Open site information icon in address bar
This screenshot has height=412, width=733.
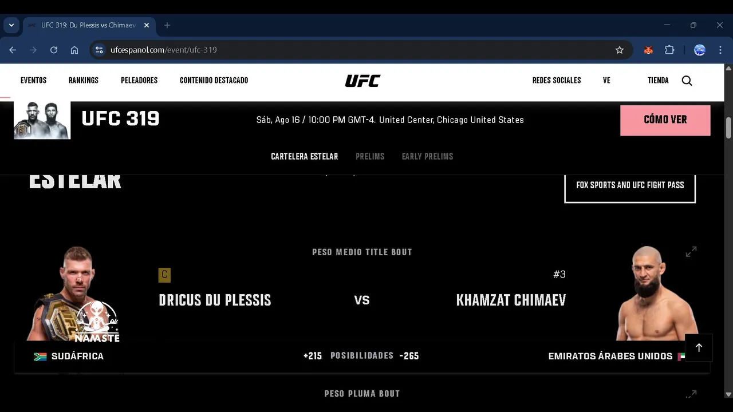pos(100,50)
